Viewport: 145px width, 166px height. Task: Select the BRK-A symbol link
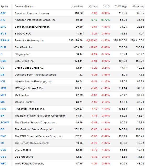5,41
